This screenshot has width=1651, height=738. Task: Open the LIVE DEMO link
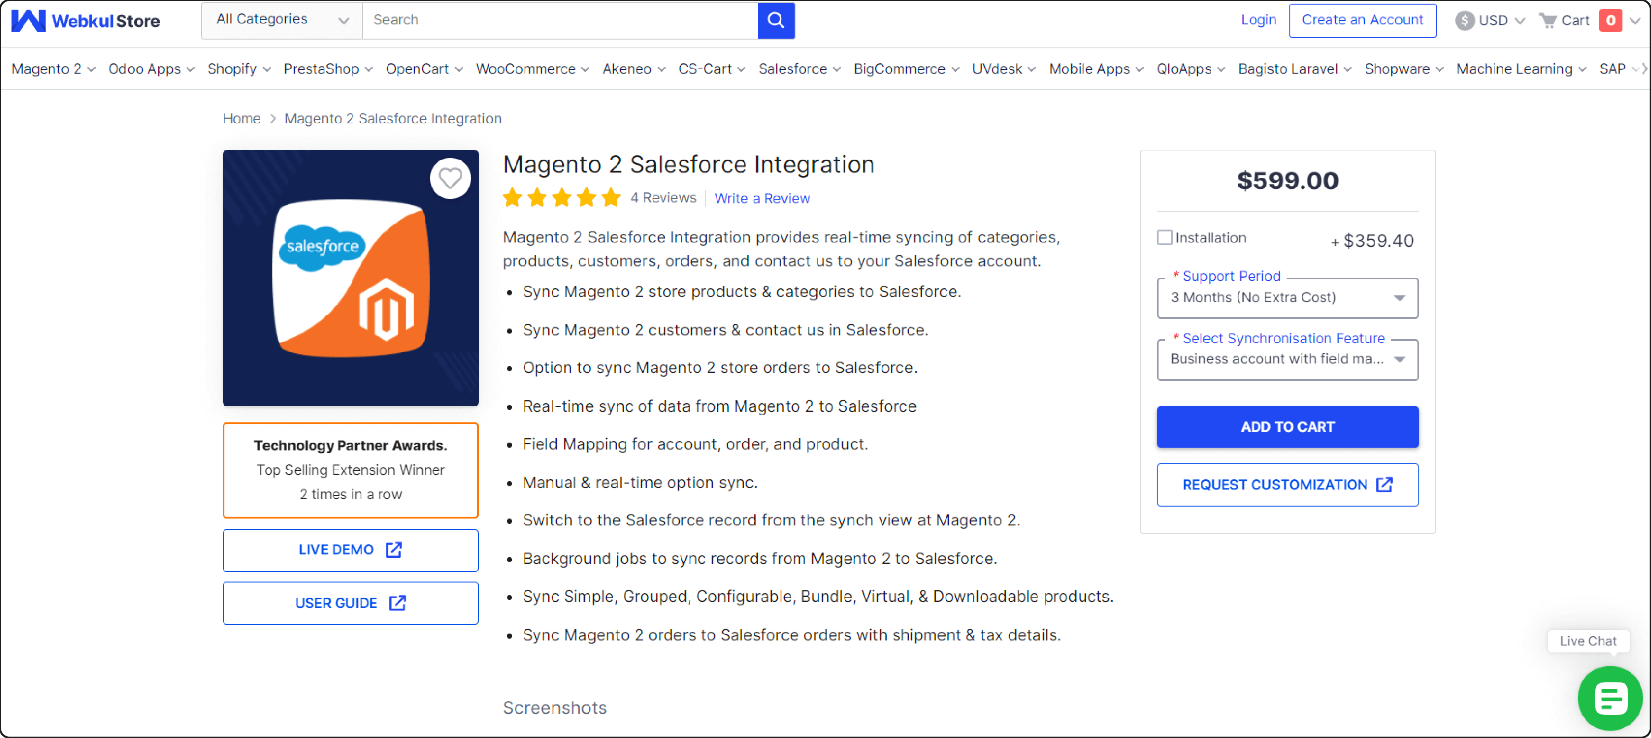click(351, 550)
